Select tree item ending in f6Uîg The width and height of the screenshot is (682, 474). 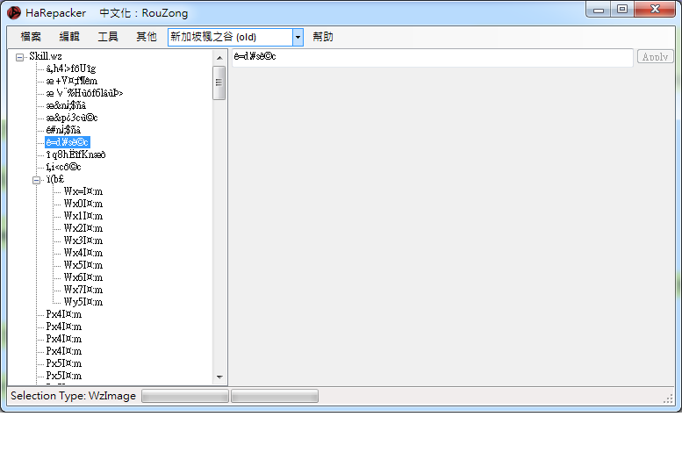tap(70, 68)
